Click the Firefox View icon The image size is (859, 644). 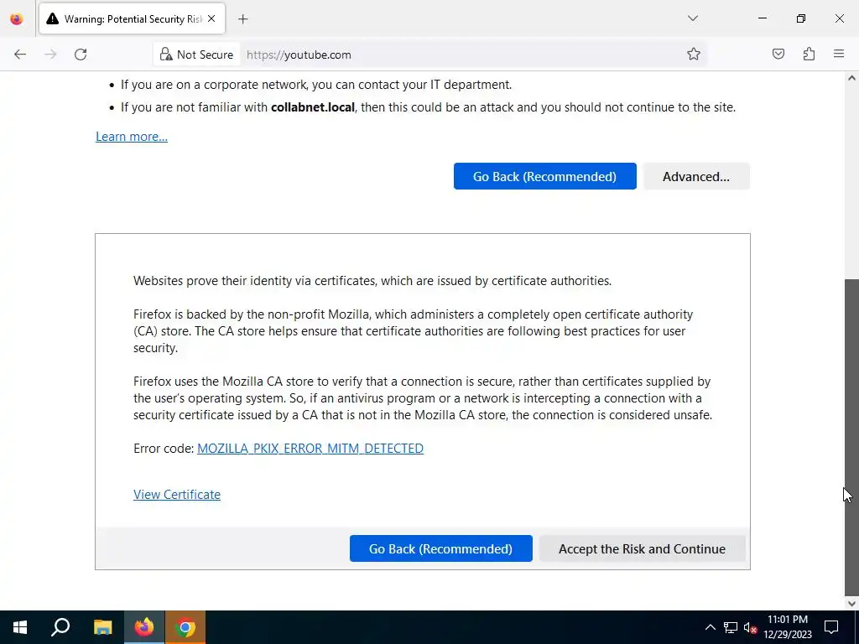pyautogui.click(x=17, y=19)
